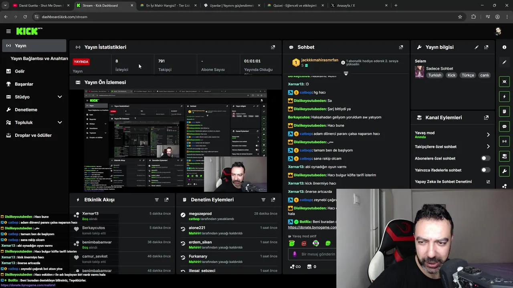Pop out the Denetim Eylemleri panel
The image size is (513, 288).
273,200
